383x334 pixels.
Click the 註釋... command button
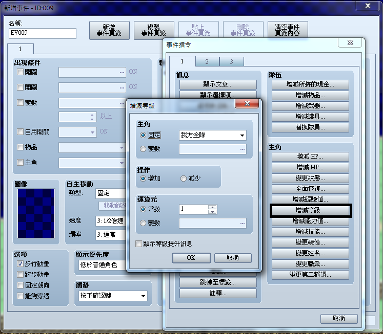[218, 293]
